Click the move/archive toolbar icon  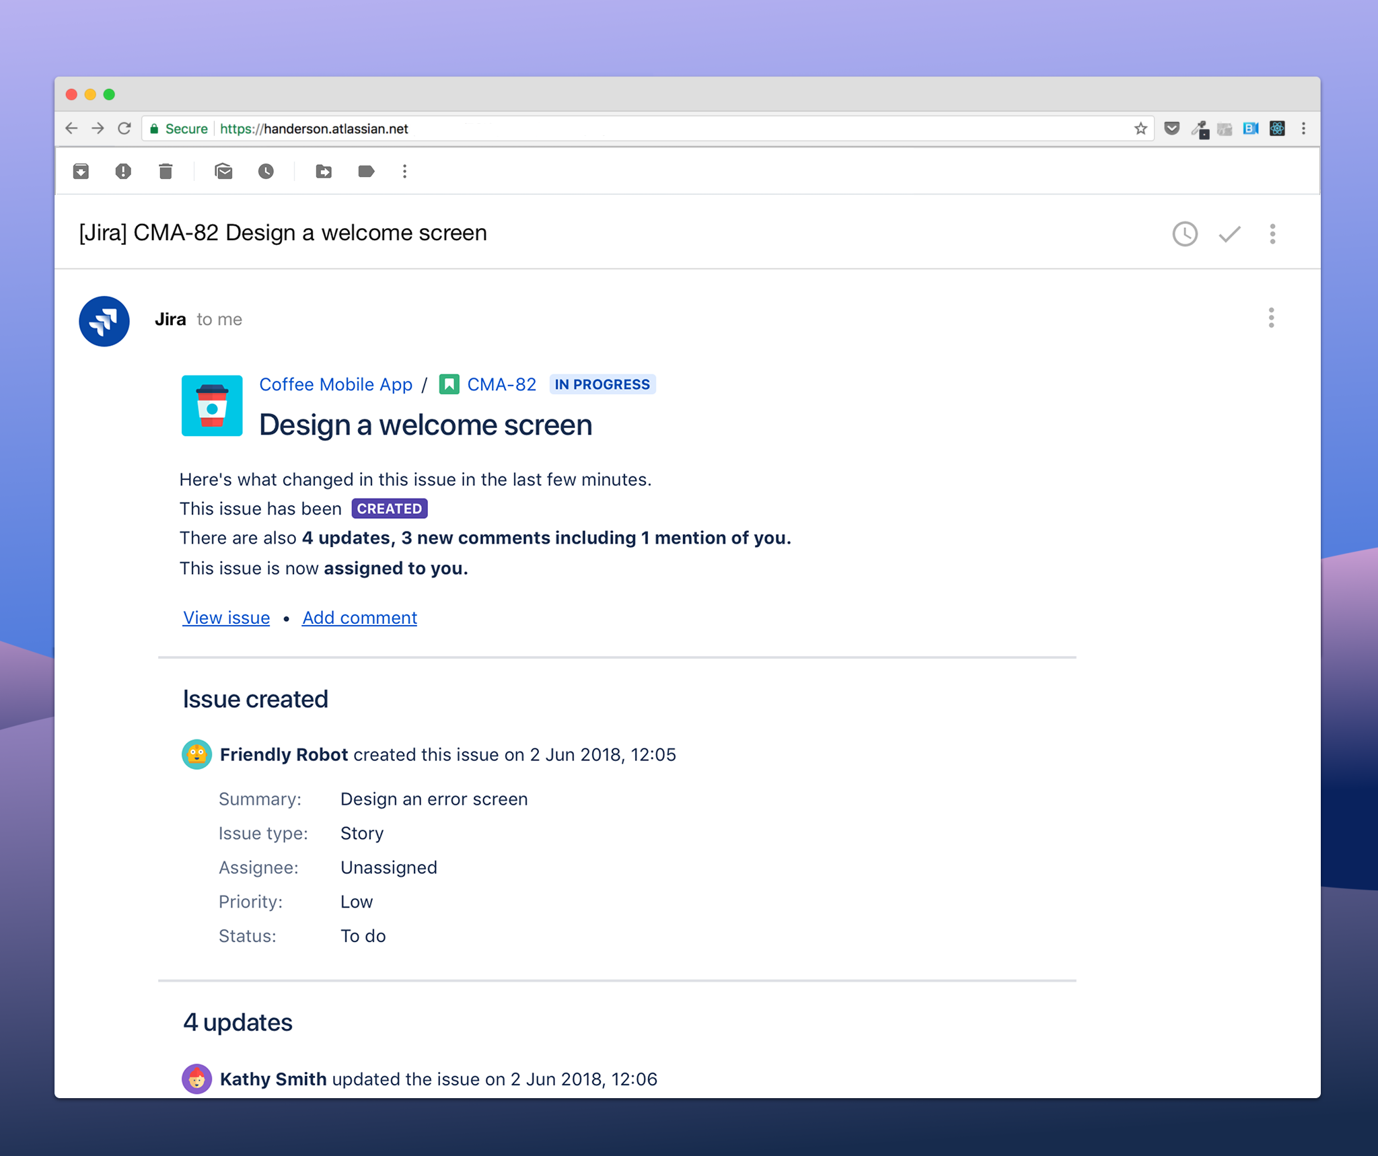point(324,172)
